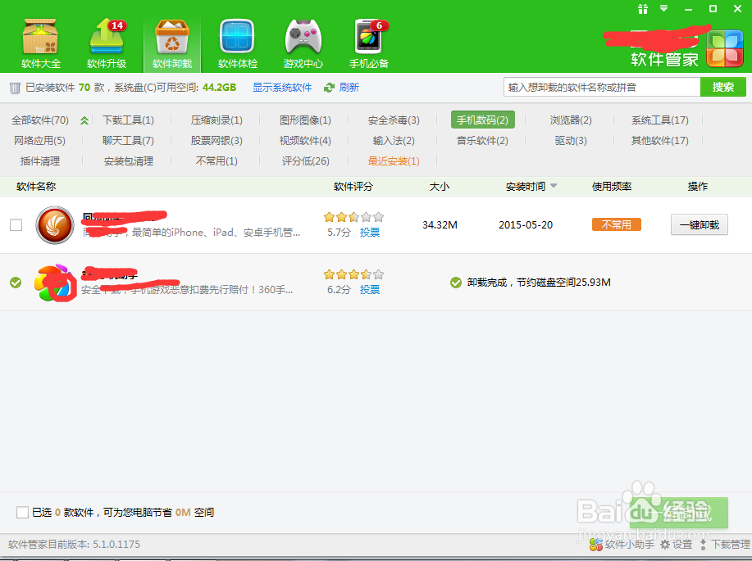Select the 音乐软件(2) category

[x=482, y=140]
